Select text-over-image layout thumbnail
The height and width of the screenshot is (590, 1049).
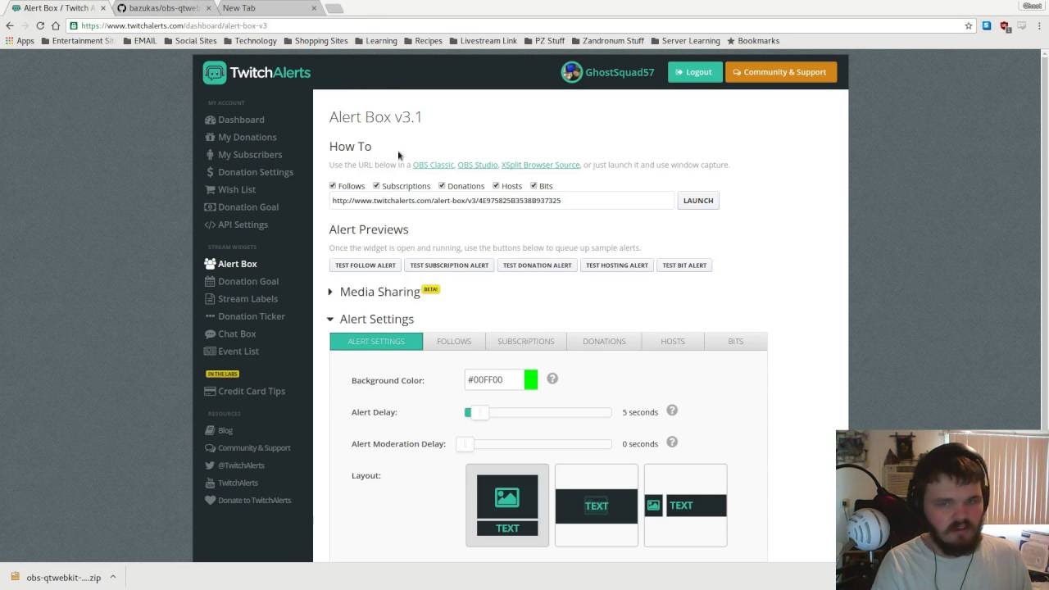(597, 506)
